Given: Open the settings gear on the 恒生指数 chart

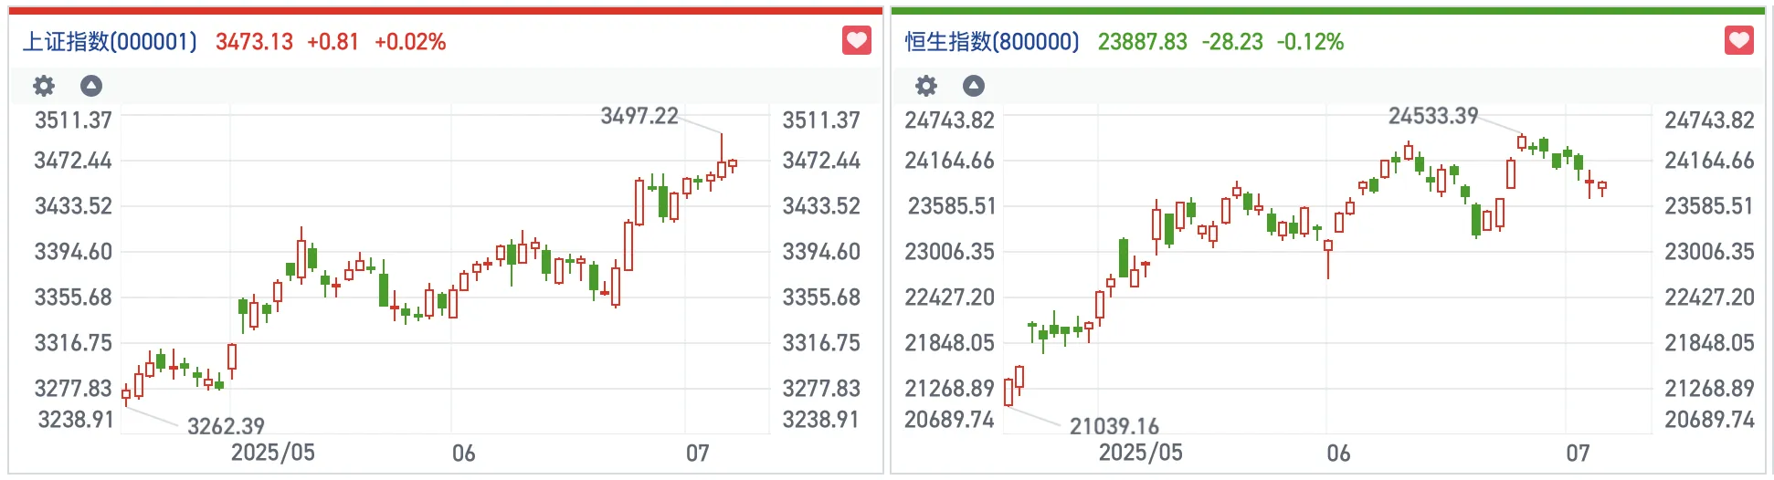Looking at the screenshot, I should [926, 86].
